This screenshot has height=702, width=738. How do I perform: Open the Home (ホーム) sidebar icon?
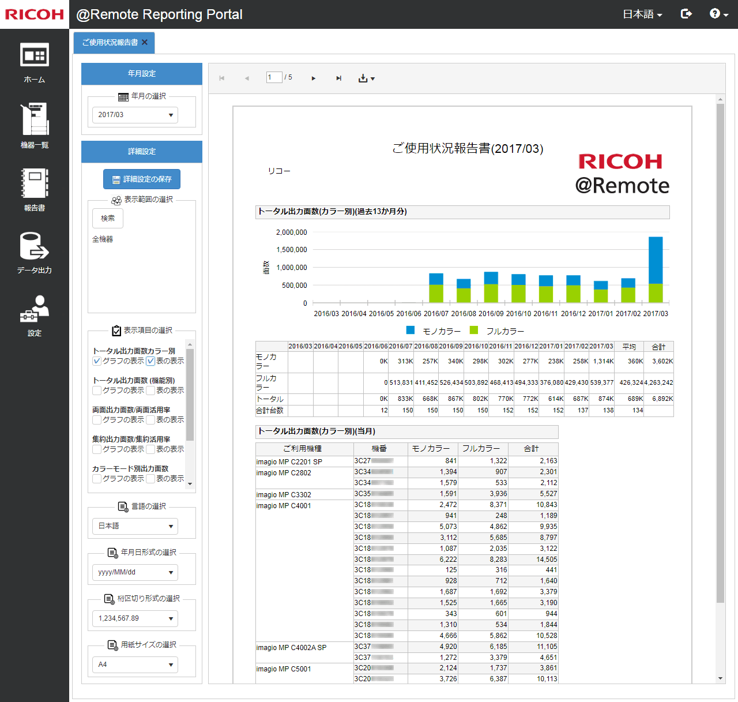[x=35, y=62]
